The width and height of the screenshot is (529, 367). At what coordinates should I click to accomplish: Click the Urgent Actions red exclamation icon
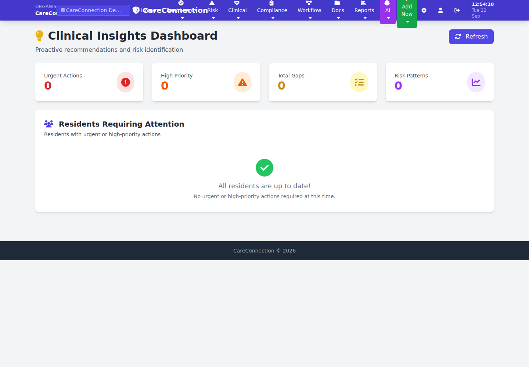[126, 82]
